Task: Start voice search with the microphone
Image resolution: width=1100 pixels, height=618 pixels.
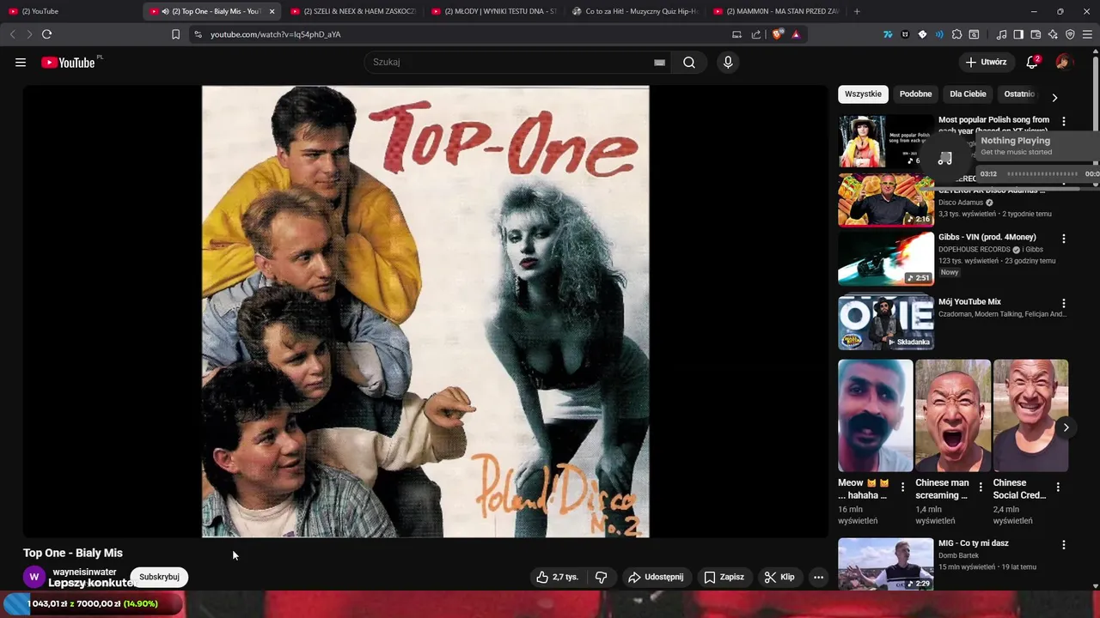Action: coord(728,63)
